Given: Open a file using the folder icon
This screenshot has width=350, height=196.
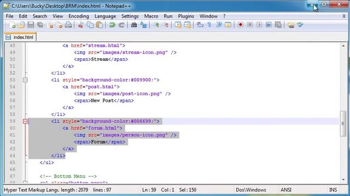Looking at the screenshot, I should point(21,25).
